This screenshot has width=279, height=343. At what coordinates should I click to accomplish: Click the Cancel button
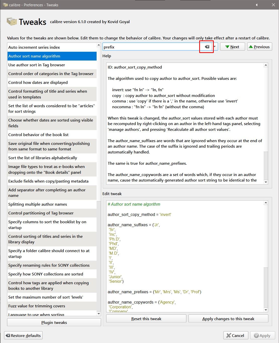[236, 335]
